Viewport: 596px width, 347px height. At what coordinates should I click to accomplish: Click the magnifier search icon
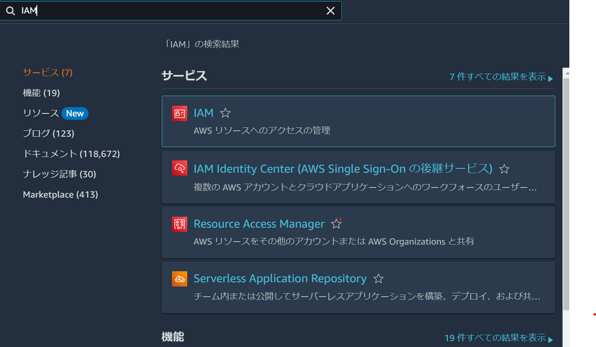[x=10, y=11]
